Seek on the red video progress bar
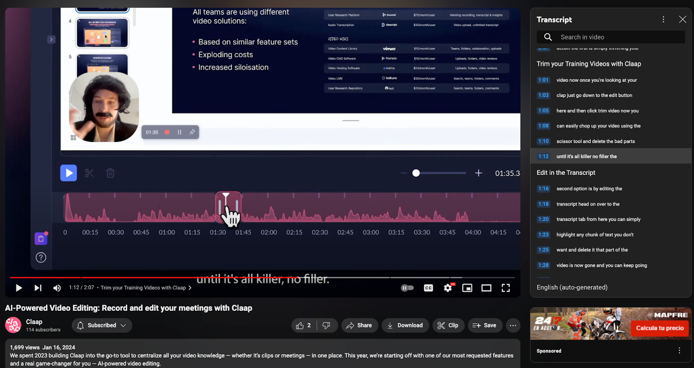694x368 pixels. 262,277
